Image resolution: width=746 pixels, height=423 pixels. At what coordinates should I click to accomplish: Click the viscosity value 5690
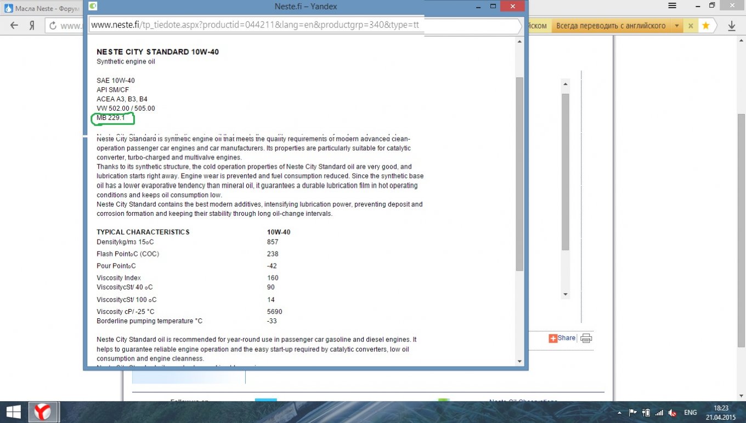[274, 312]
